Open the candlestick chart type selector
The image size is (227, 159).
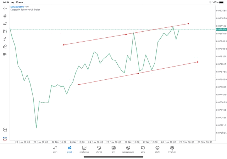[x=5, y=16]
